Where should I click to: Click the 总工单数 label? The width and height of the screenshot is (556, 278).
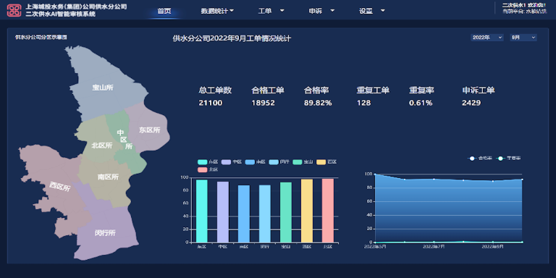coord(215,90)
